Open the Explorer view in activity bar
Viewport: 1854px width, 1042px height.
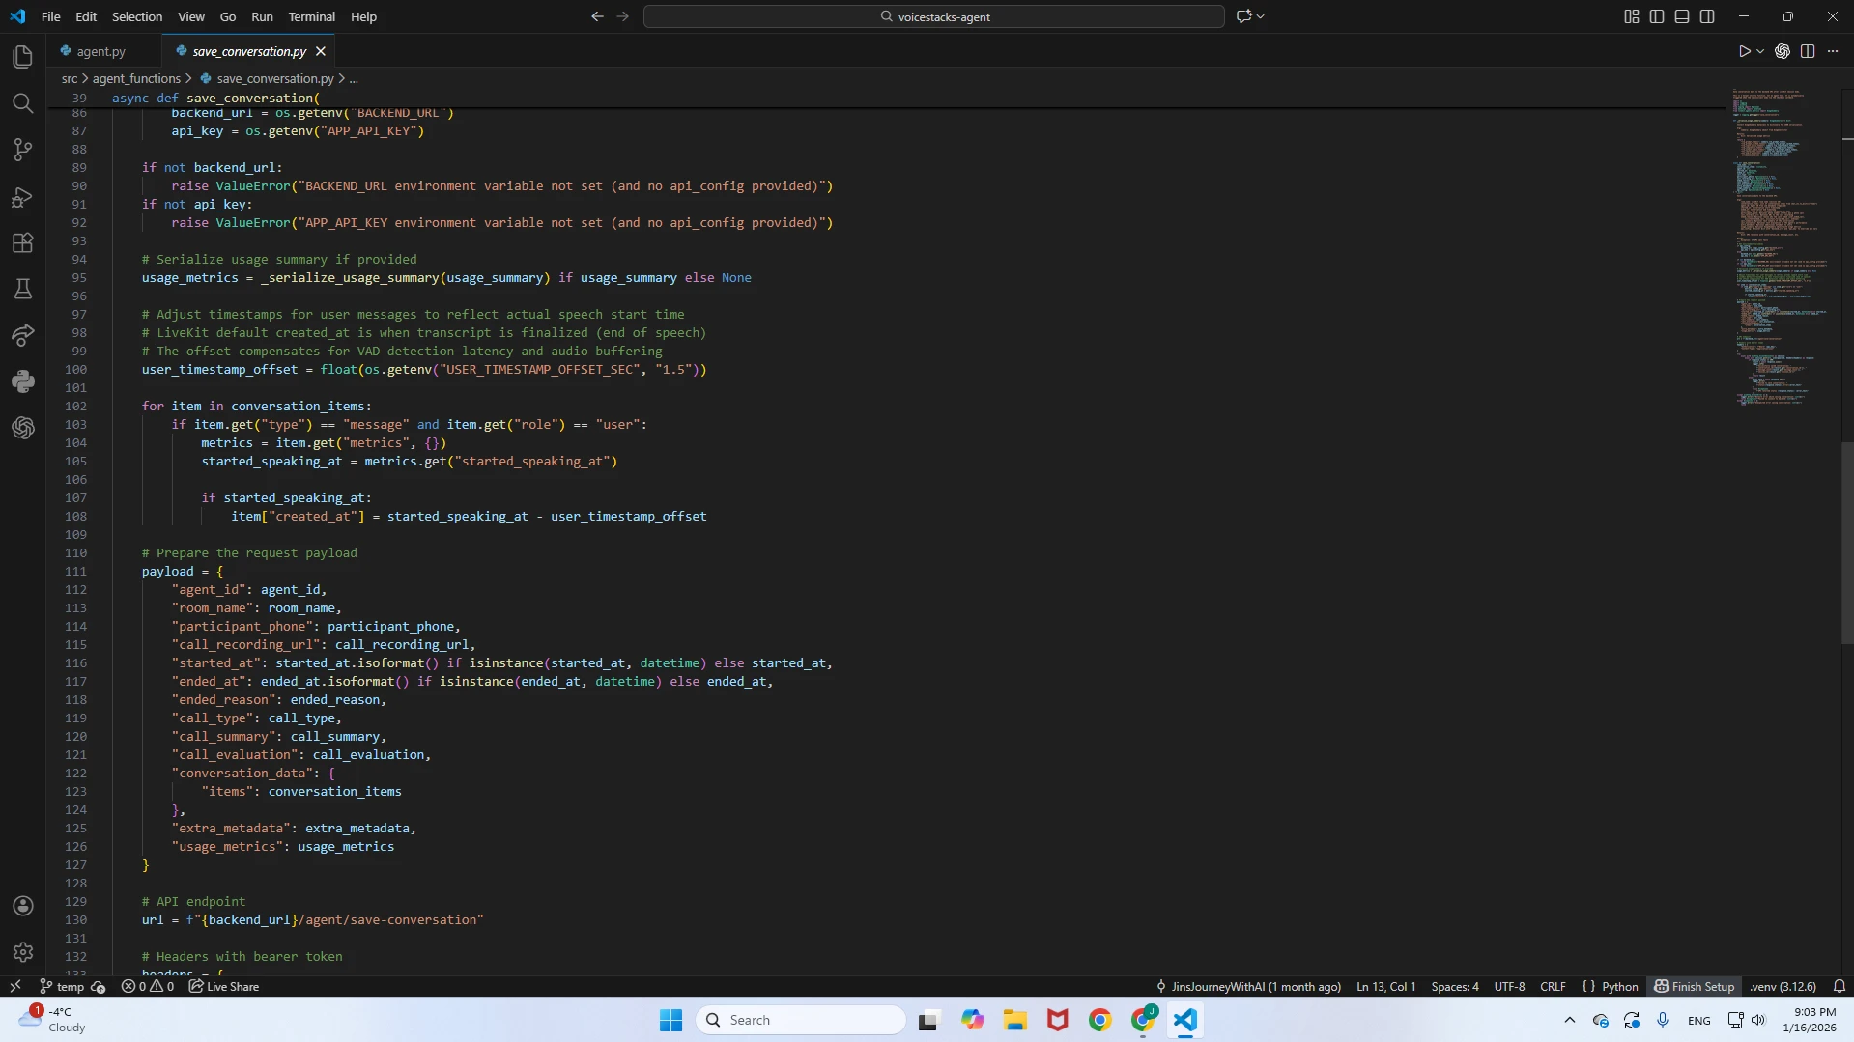pyautogui.click(x=23, y=57)
